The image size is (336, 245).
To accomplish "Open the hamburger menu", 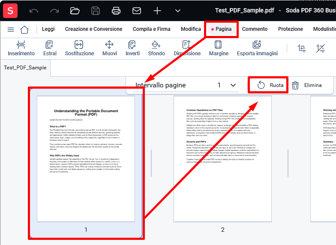I will (11, 29).
